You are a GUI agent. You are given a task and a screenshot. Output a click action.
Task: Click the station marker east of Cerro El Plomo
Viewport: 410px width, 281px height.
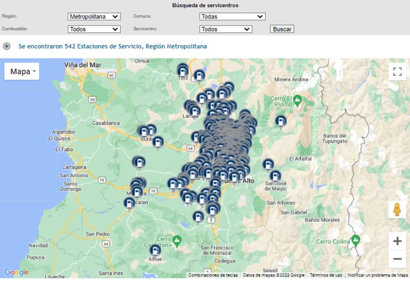280,121
